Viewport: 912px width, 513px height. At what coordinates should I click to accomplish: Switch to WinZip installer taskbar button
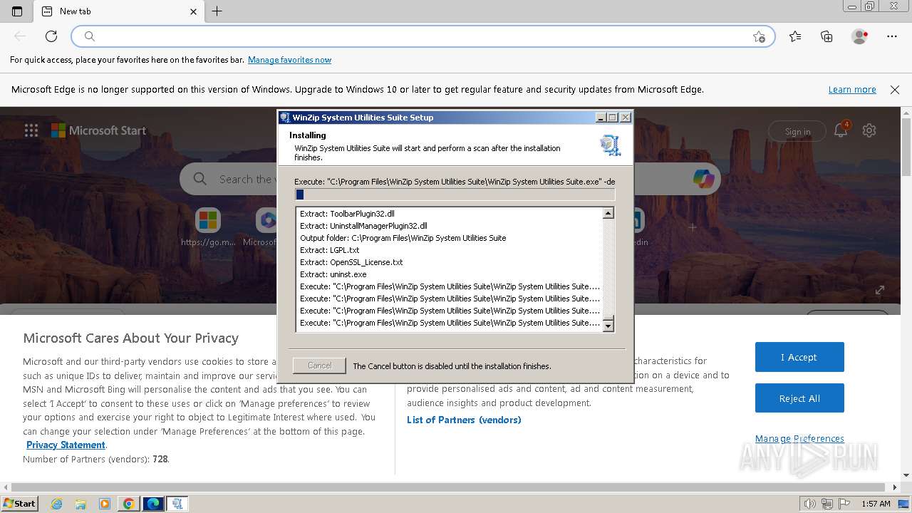177,504
